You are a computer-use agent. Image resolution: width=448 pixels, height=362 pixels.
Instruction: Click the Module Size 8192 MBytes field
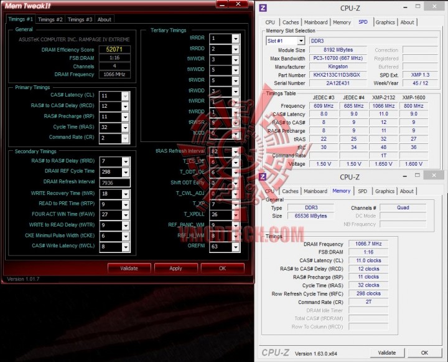[x=338, y=50]
